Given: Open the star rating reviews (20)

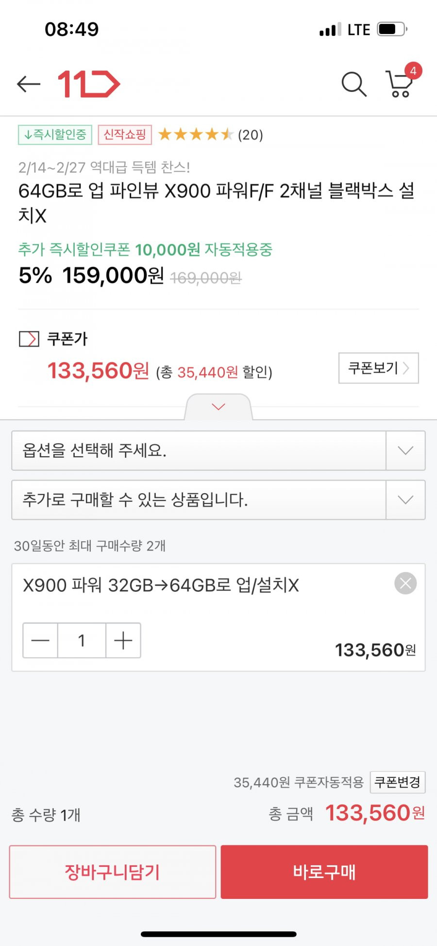Looking at the screenshot, I should 211,135.
